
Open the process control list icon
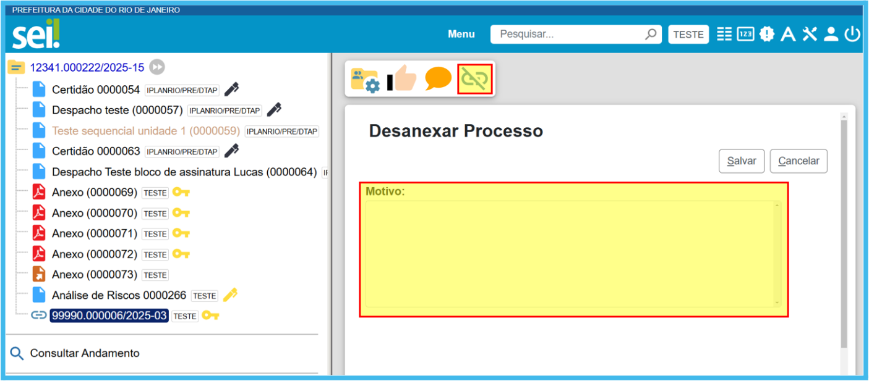[724, 35]
